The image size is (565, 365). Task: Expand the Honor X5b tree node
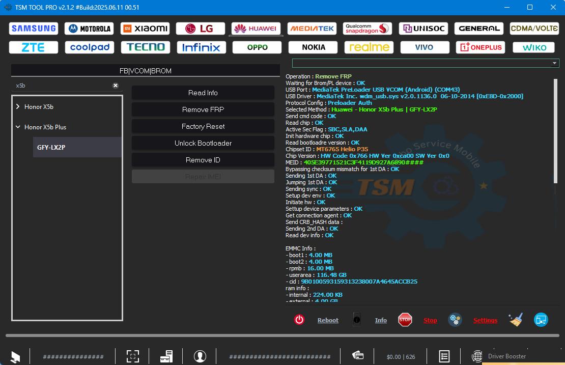click(18, 107)
